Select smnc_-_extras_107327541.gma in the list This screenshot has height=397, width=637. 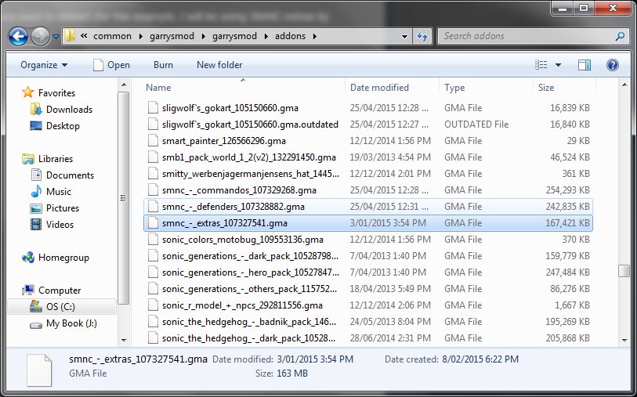tap(368, 223)
